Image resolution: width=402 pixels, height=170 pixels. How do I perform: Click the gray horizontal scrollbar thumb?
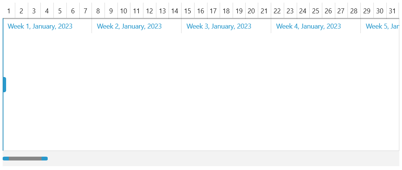tap(25, 159)
